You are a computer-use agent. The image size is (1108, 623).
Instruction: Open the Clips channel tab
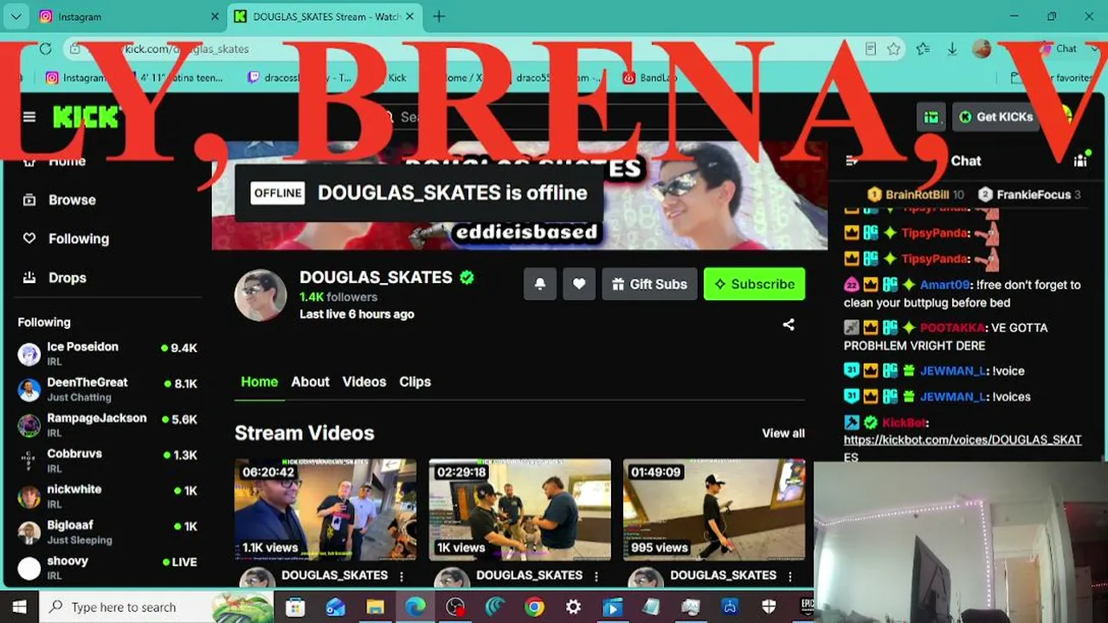(x=415, y=382)
